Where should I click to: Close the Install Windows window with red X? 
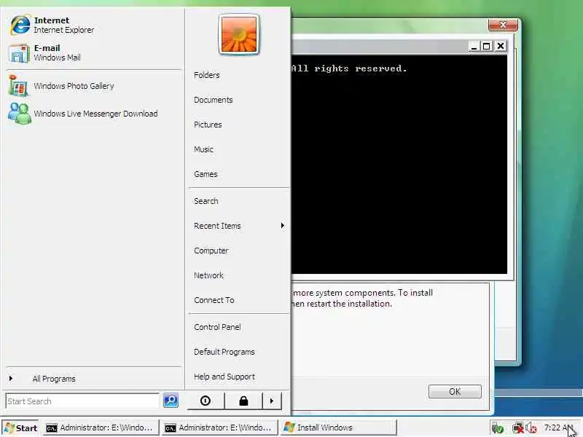pyautogui.click(x=503, y=25)
